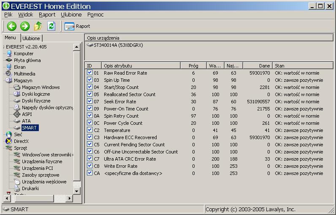Toggle Start/Stop Count checkbox

pyautogui.click(x=89, y=87)
